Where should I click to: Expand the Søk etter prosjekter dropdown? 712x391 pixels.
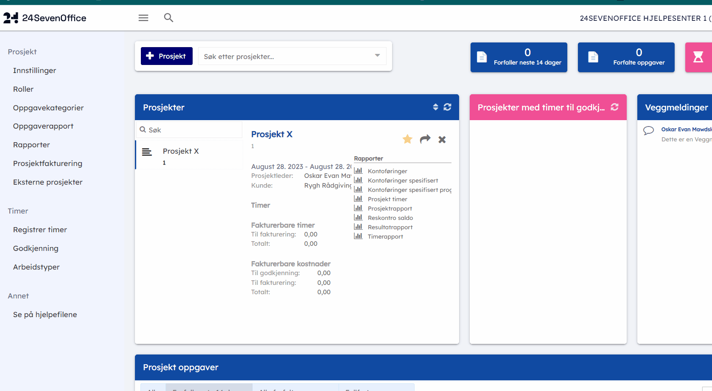click(x=377, y=56)
